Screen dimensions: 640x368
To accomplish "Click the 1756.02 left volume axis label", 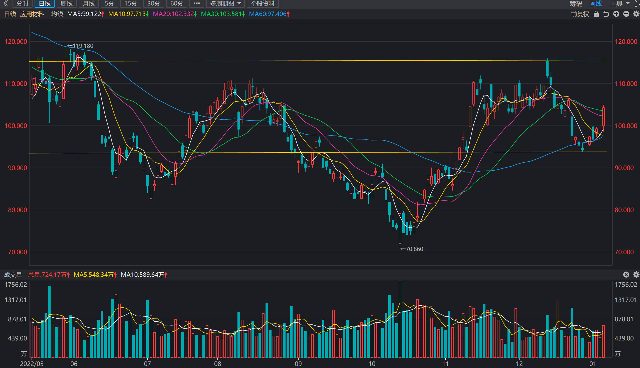I will [16, 285].
